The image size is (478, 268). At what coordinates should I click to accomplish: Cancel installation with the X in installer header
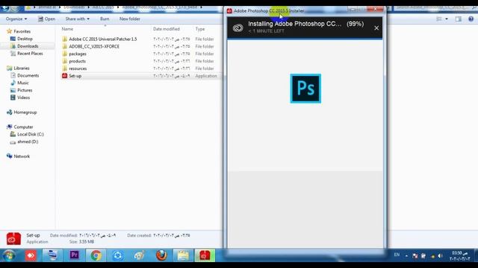(376, 28)
